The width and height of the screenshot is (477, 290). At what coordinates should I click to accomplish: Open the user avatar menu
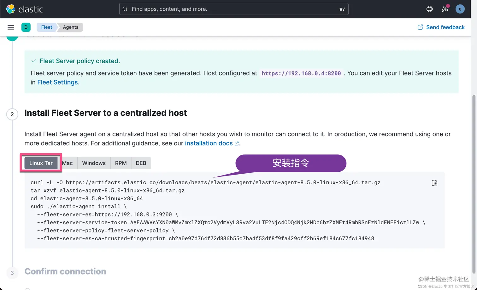(460, 9)
